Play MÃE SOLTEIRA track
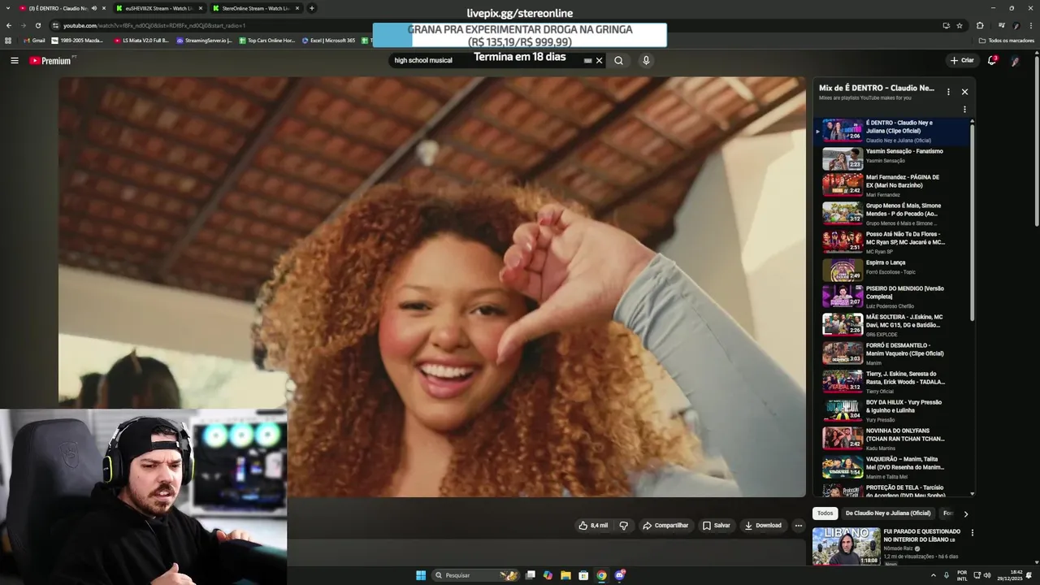The image size is (1040, 585). 894,325
